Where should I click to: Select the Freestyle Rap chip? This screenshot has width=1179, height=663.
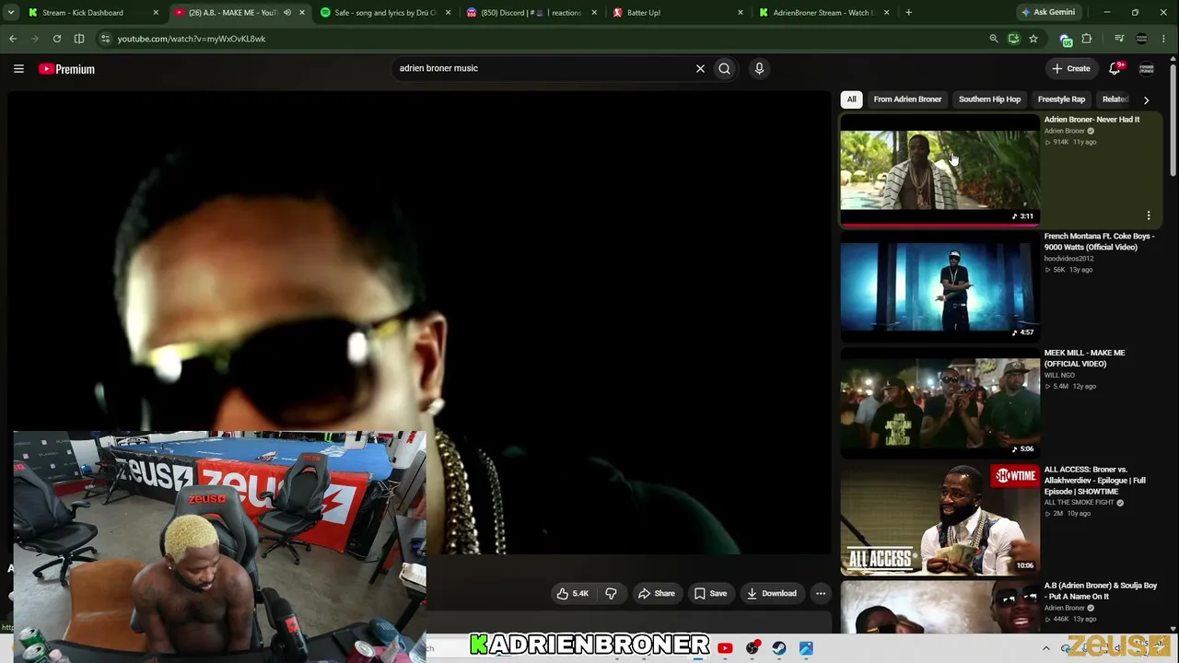pyautogui.click(x=1061, y=99)
